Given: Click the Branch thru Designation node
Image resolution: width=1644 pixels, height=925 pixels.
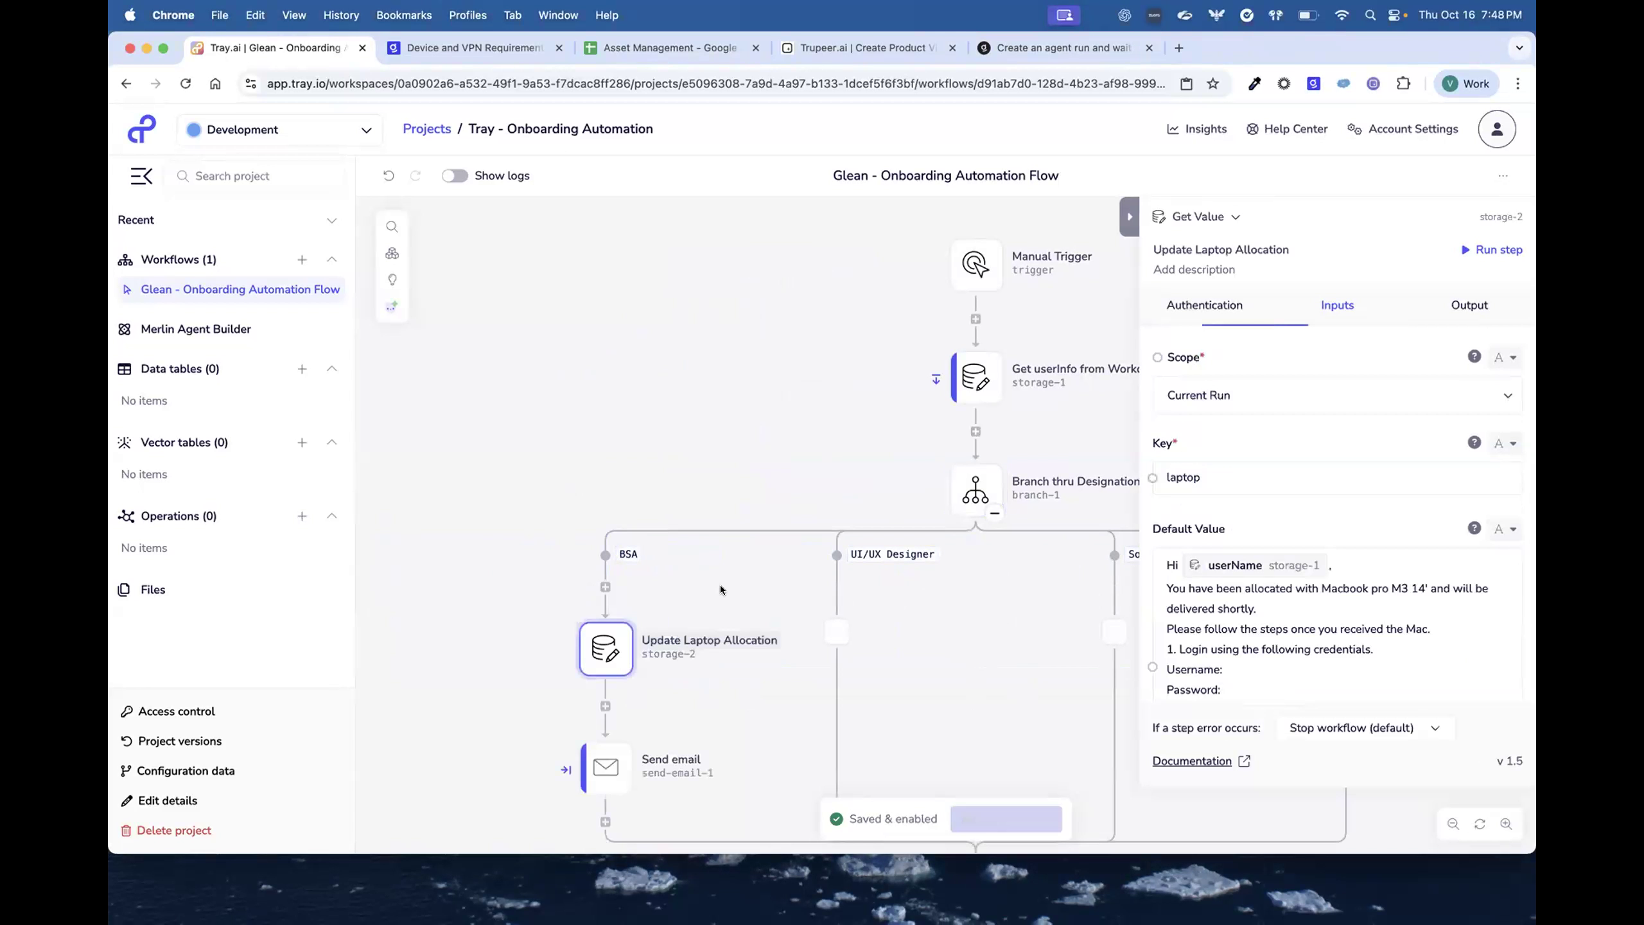Looking at the screenshot, I should [975, 489].
